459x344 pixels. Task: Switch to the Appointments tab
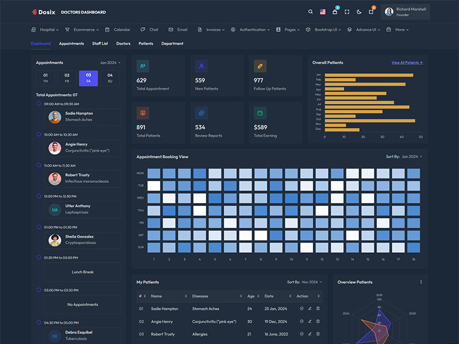(72, 43)
